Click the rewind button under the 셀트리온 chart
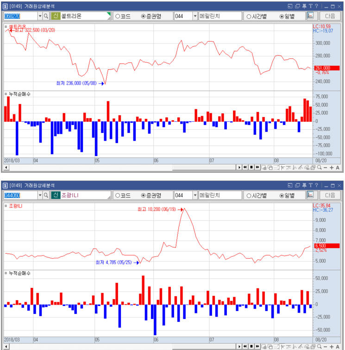 245,167
